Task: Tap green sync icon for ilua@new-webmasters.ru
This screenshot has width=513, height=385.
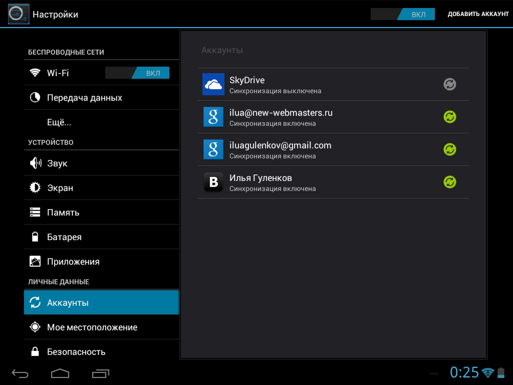Action: [x=450, y=117]
